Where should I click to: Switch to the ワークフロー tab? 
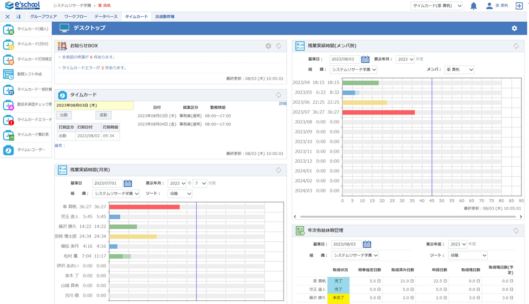(x=75, y=17)
